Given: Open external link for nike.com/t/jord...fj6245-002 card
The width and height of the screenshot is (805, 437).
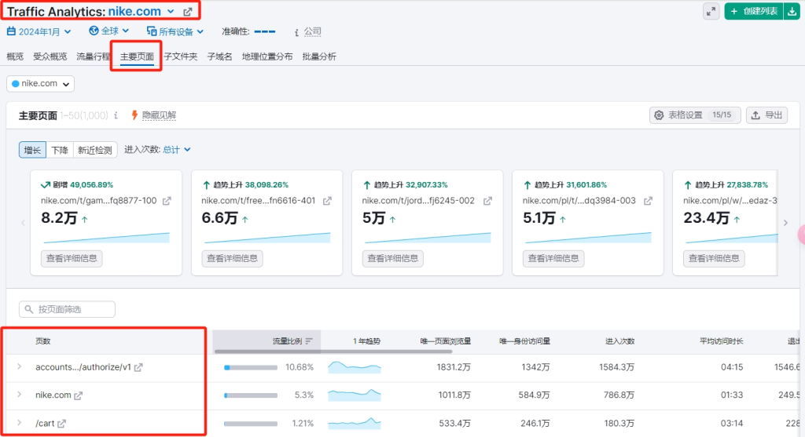Looking at the screenshot, I should click(487, 201).
